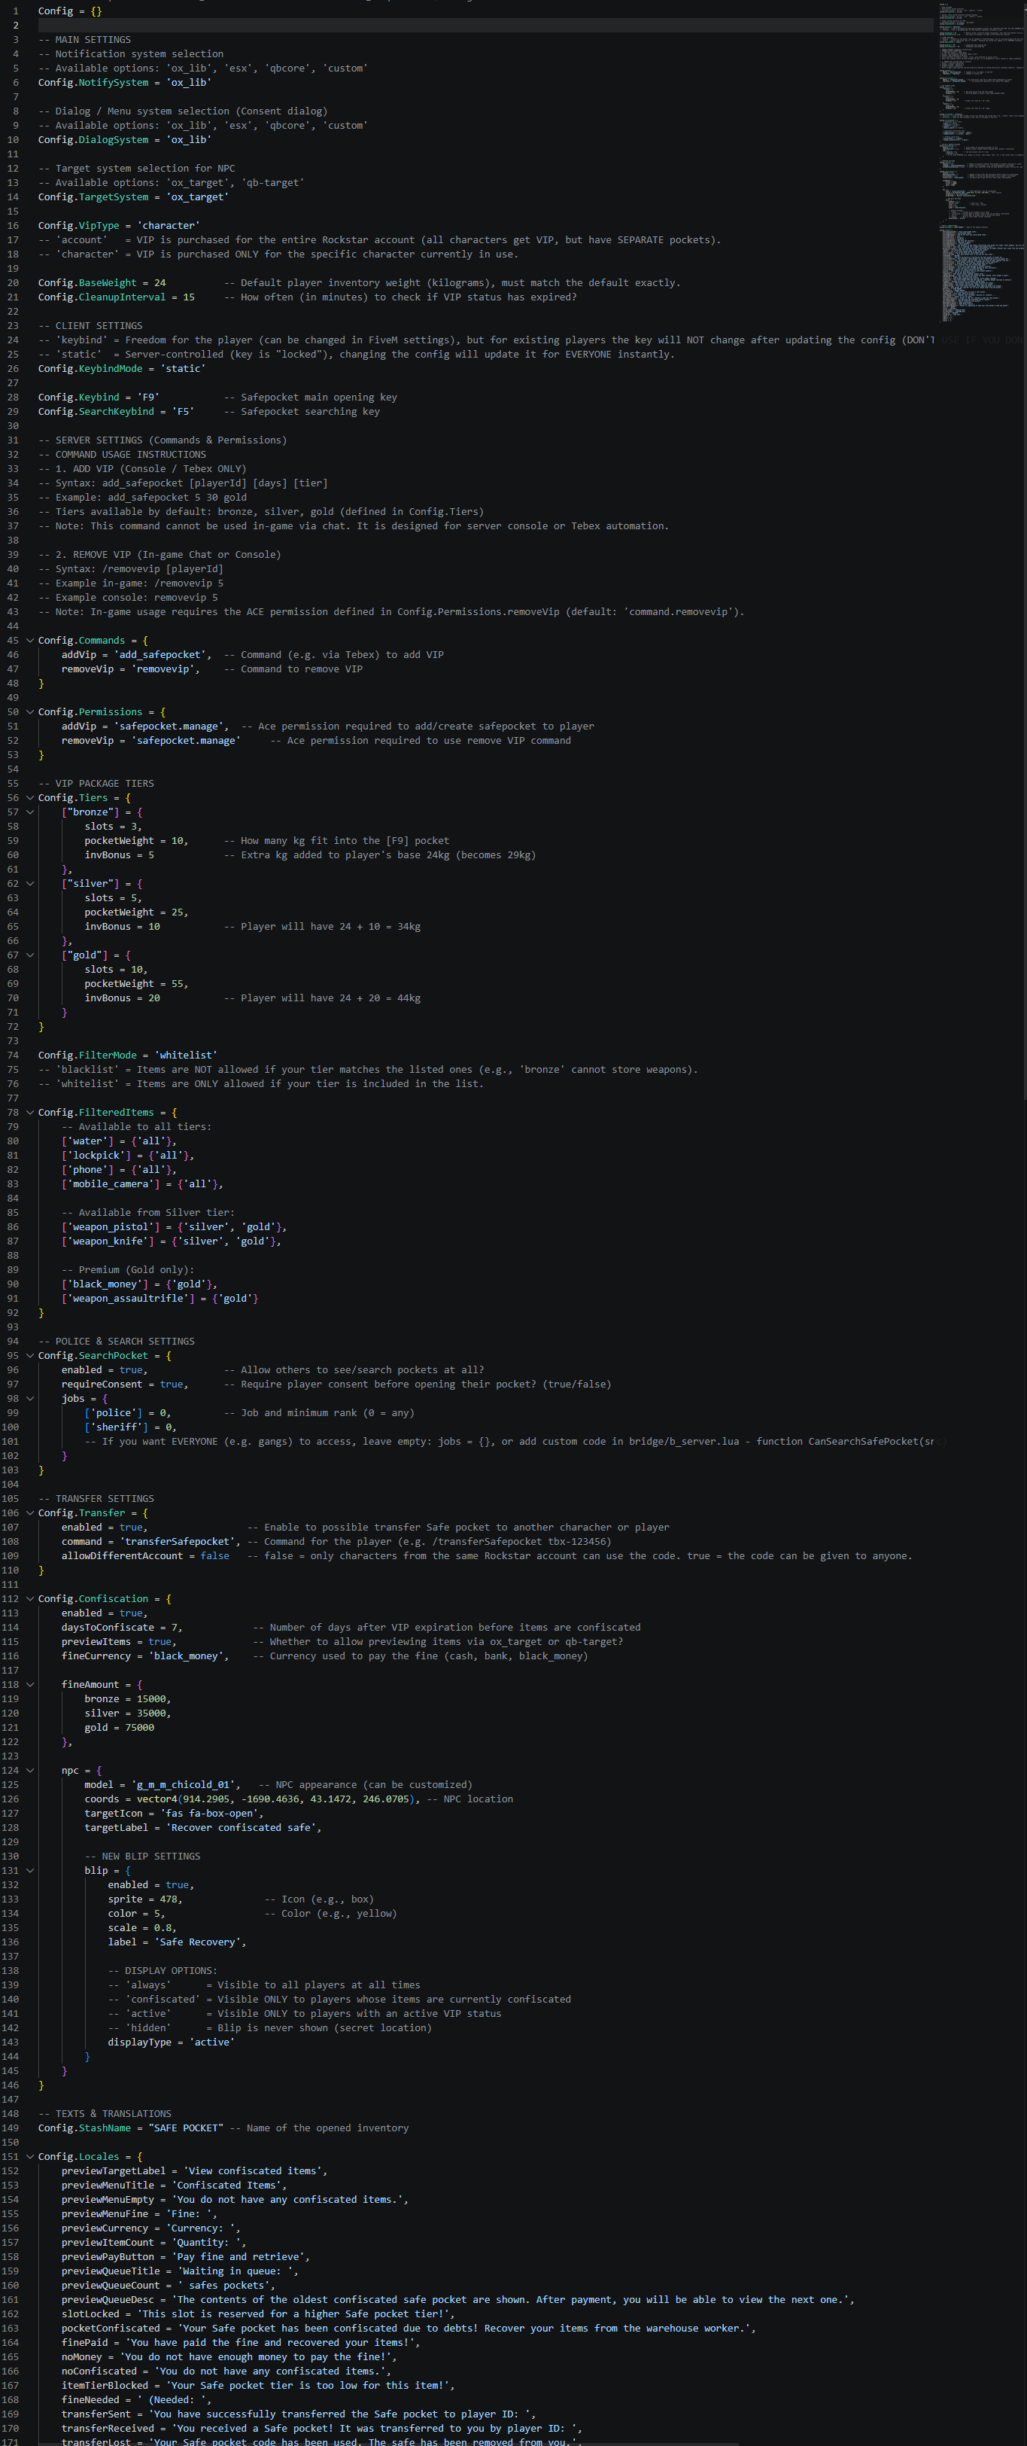The width and height of the screenshot is (1027, 2446).
Task: Collapse the Config.Confiscation block
Action: (29, 1599)
